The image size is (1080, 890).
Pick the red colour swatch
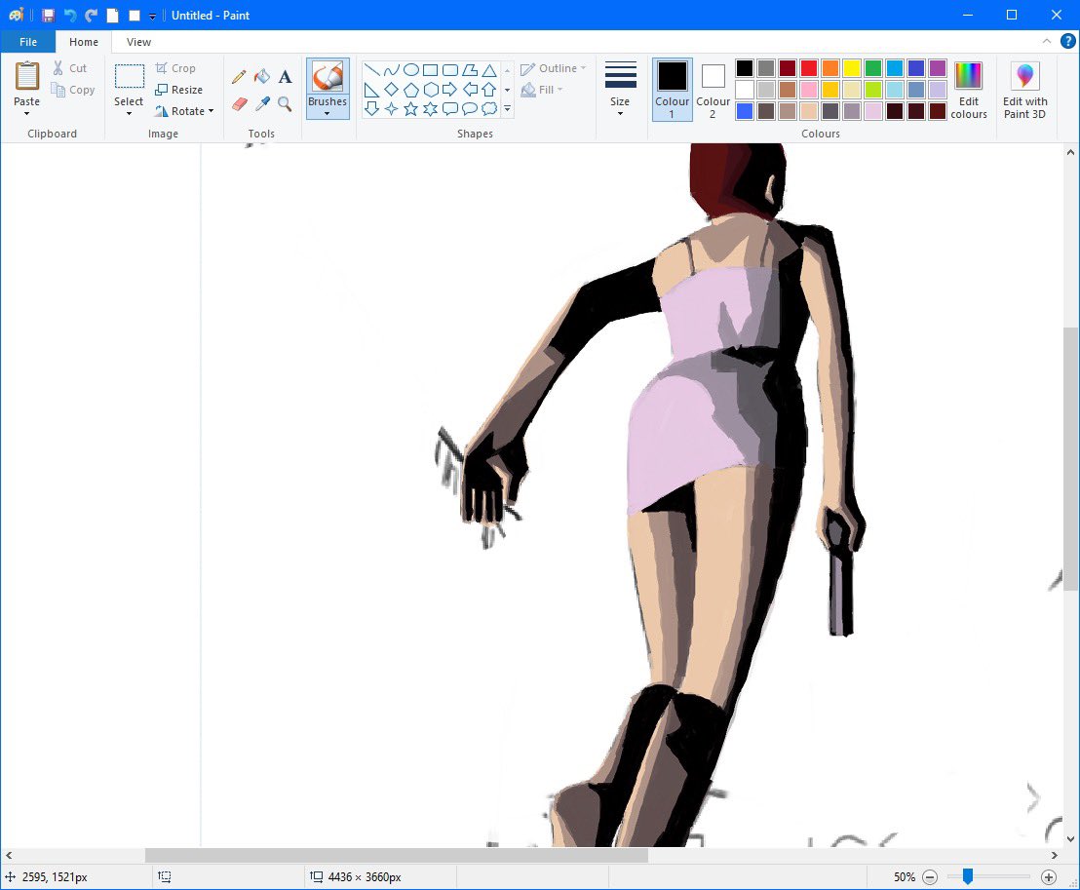pyautogui.click(x=809, y=68)
